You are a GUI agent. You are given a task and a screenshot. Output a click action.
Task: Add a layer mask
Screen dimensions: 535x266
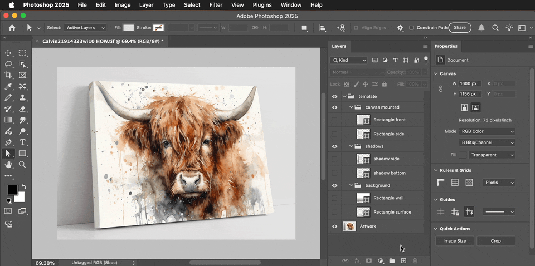(368, 260)
